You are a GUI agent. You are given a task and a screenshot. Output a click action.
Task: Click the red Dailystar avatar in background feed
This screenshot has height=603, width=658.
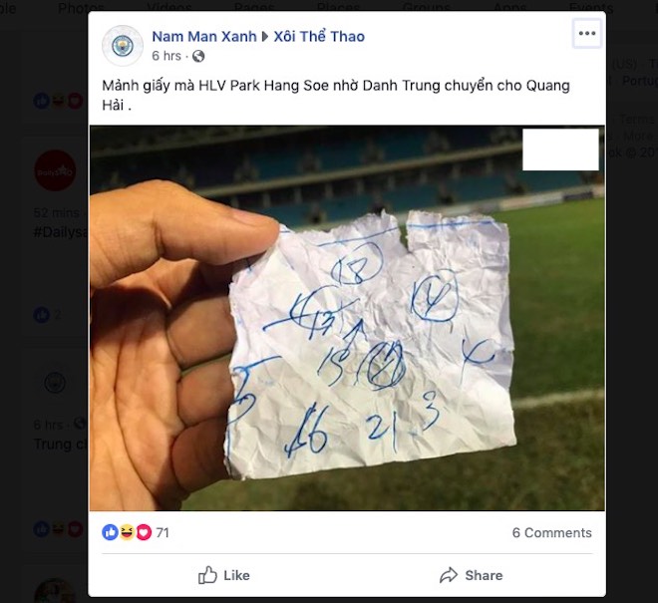click(x=55, y=170)
